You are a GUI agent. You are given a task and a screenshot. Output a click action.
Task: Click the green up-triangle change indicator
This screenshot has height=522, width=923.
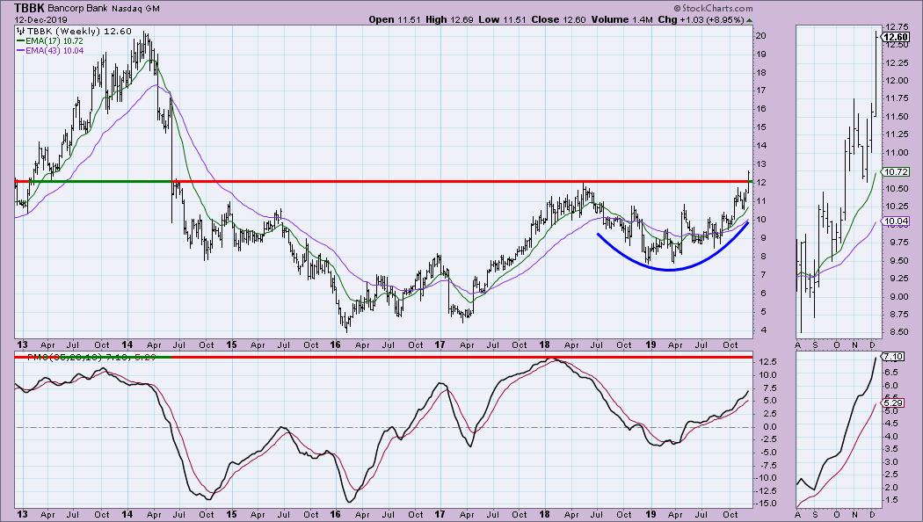tap(749, 20)
